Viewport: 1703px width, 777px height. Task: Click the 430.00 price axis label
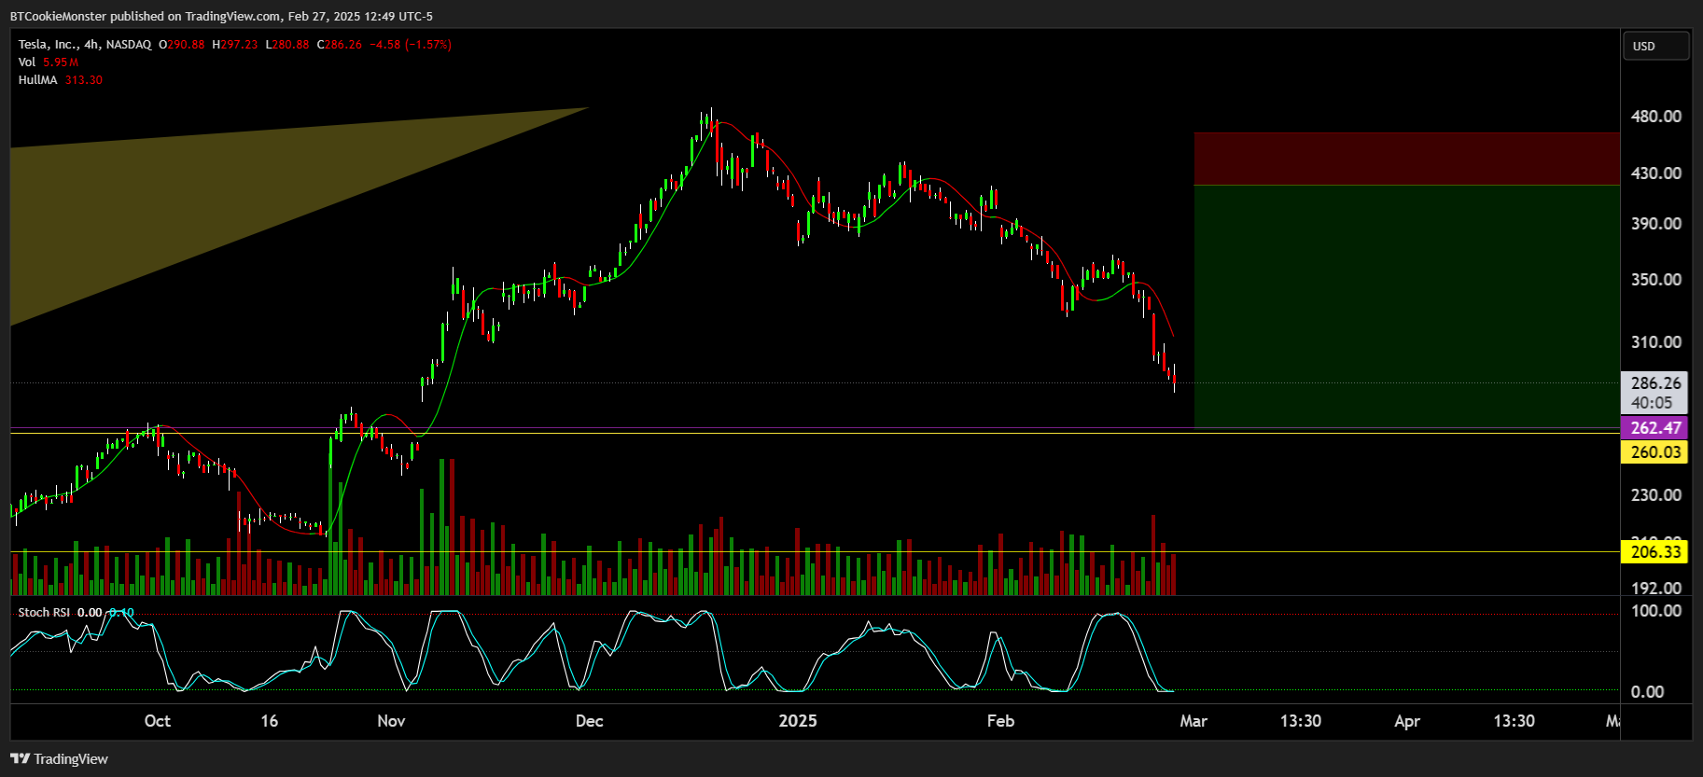click(x=1655, y=173)
